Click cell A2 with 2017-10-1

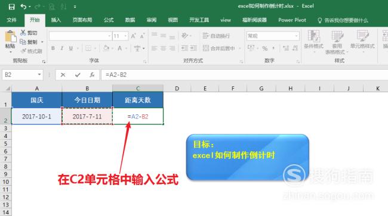pyautogui.click(x=36, y=117)
